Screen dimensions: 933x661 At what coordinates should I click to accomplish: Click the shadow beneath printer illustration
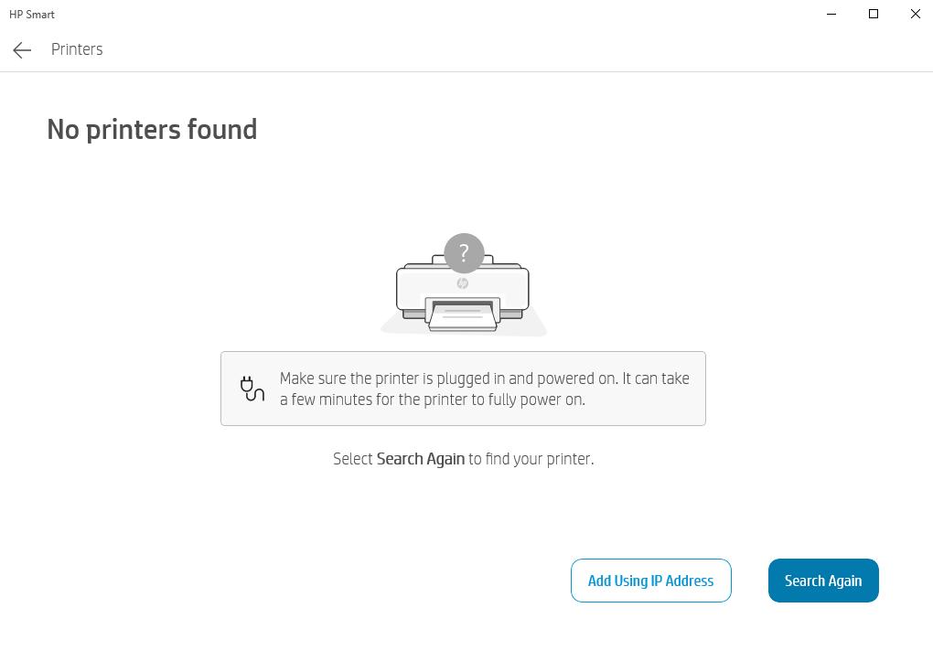(463, 327)
